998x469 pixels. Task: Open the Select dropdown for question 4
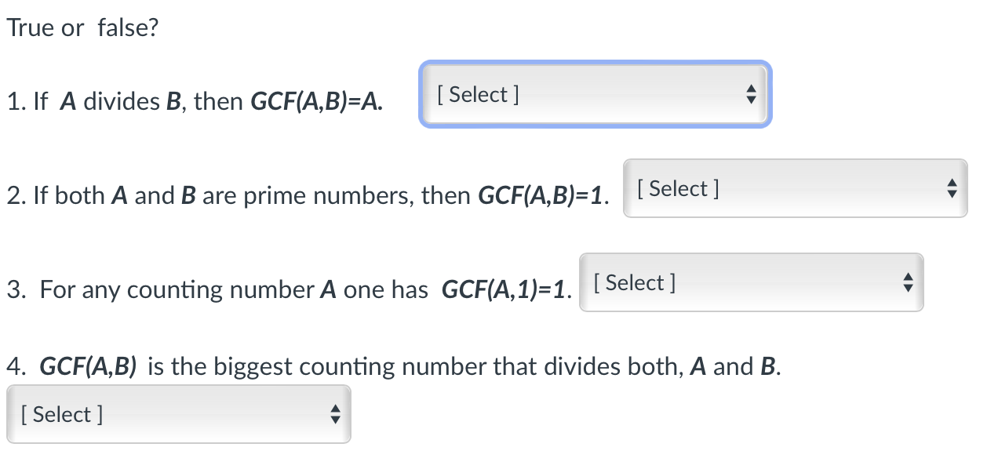(x=178, y=414)
